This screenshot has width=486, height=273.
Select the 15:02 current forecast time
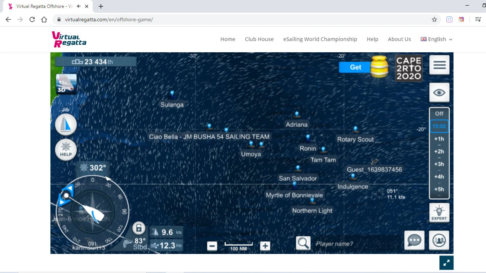(439, 126)
